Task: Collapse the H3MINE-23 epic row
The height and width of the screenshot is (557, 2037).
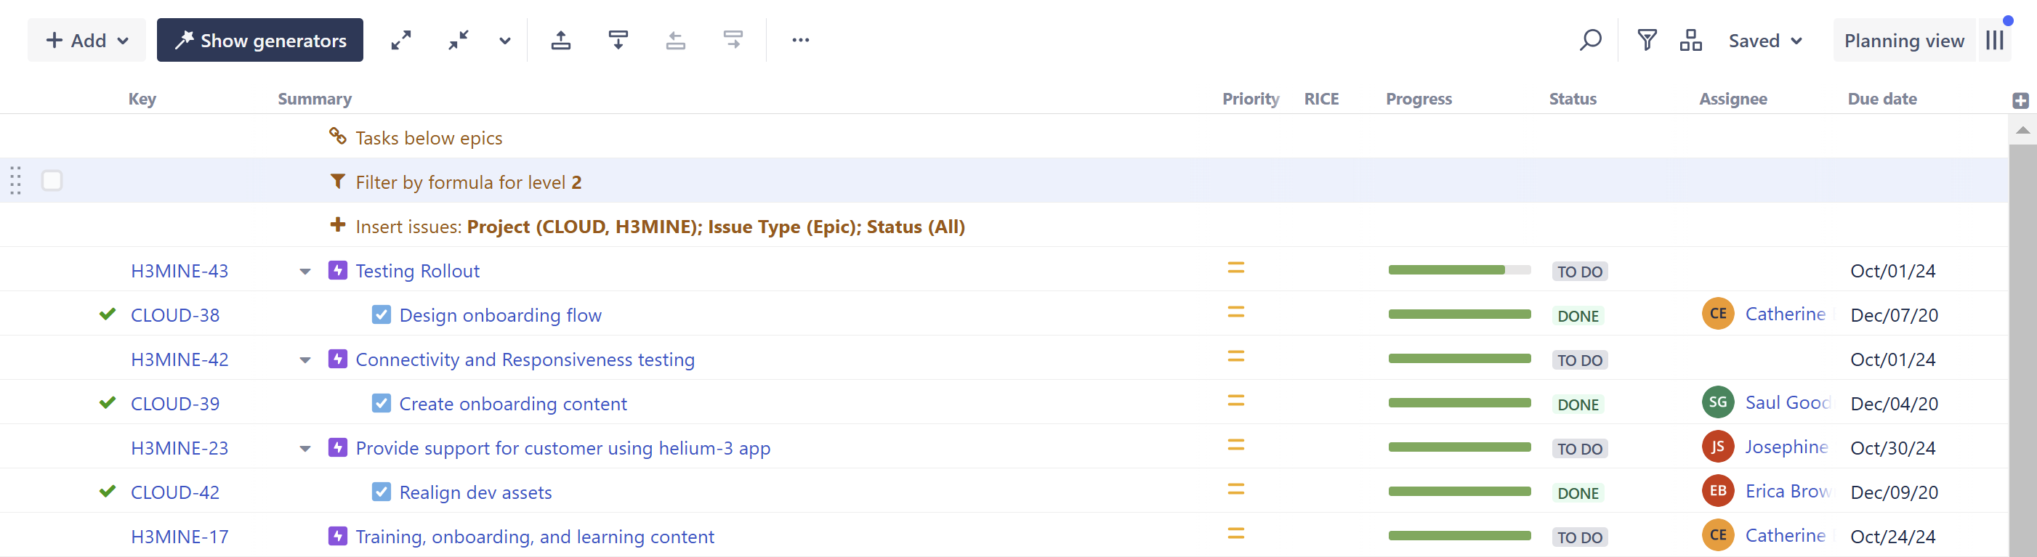Action: pos(305,449)
